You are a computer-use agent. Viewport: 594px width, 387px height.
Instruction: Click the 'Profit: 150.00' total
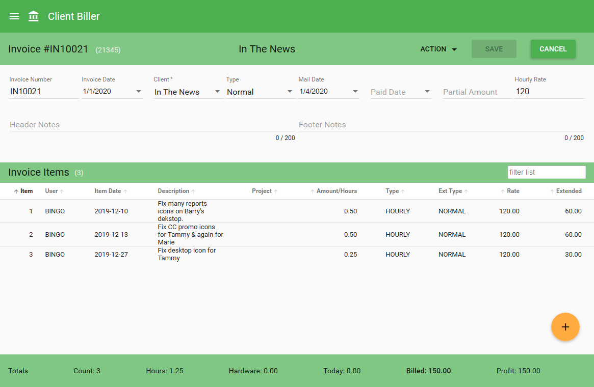click(x=518, y=371)
